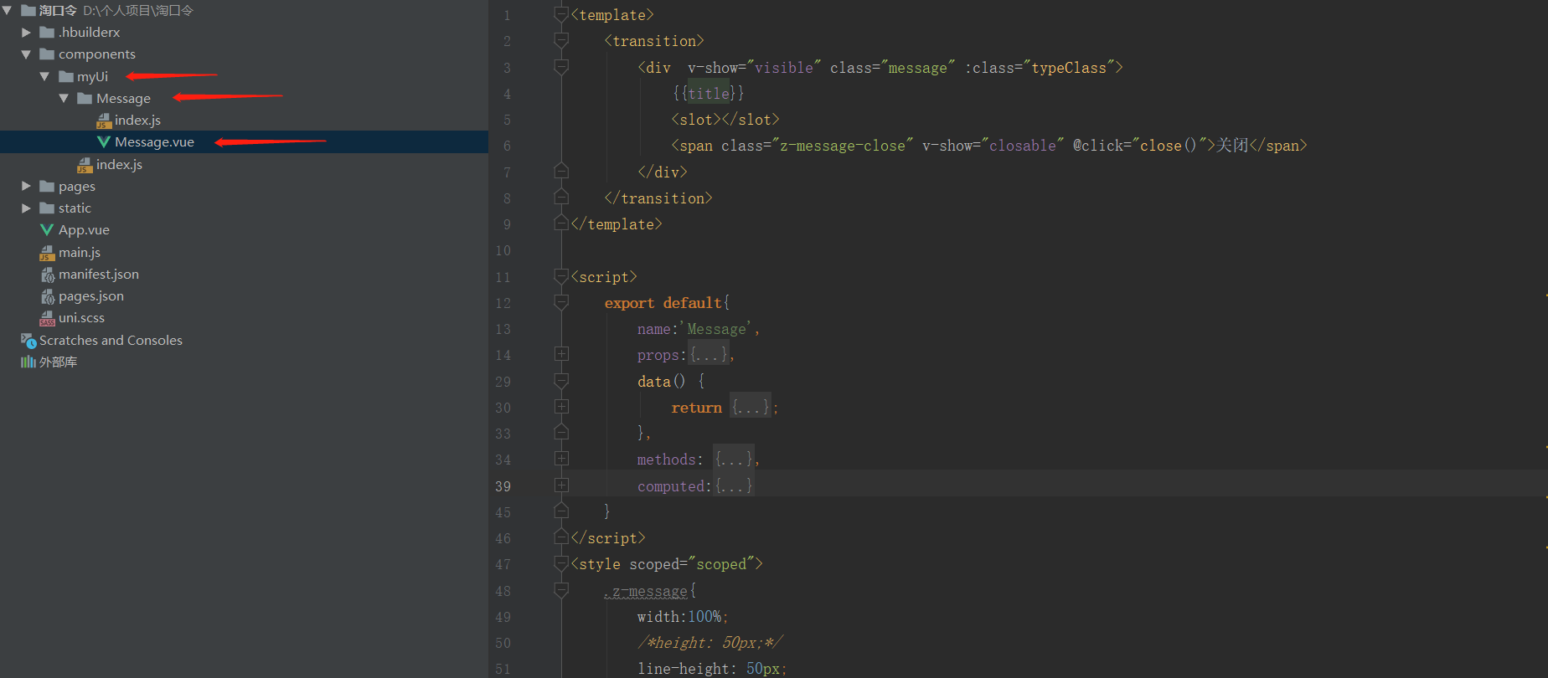This screenshot has width=1548, height=678.
Task: Fold the script tag at line 11
Action: point(561,276)
